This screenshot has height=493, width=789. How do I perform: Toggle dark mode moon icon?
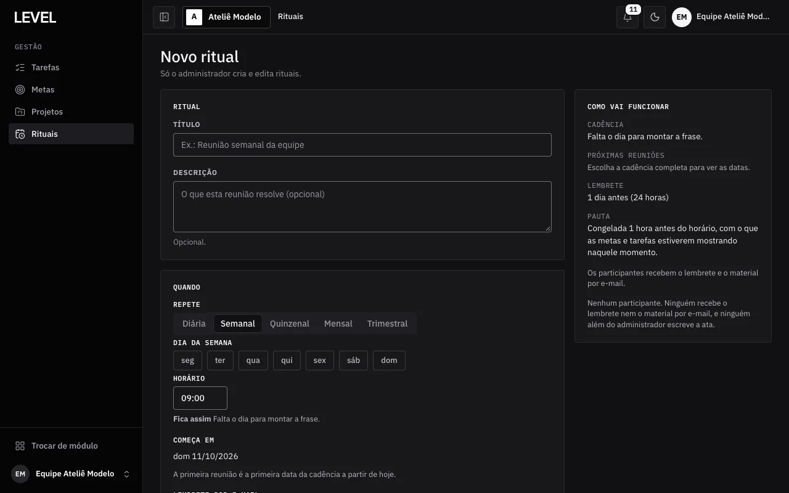pos(655,17)
